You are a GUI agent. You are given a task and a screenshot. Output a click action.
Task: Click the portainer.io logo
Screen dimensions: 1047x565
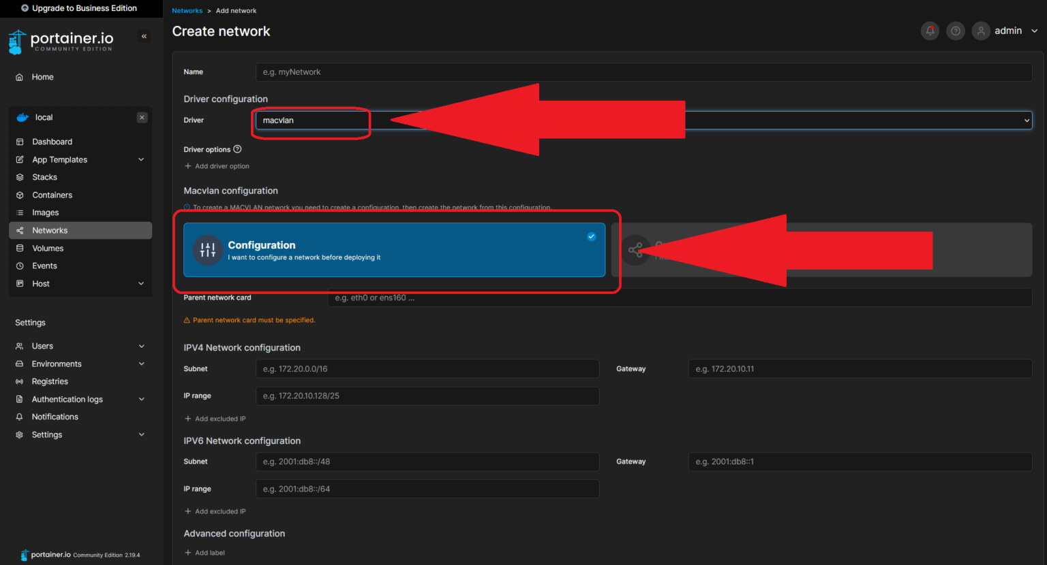60,41
